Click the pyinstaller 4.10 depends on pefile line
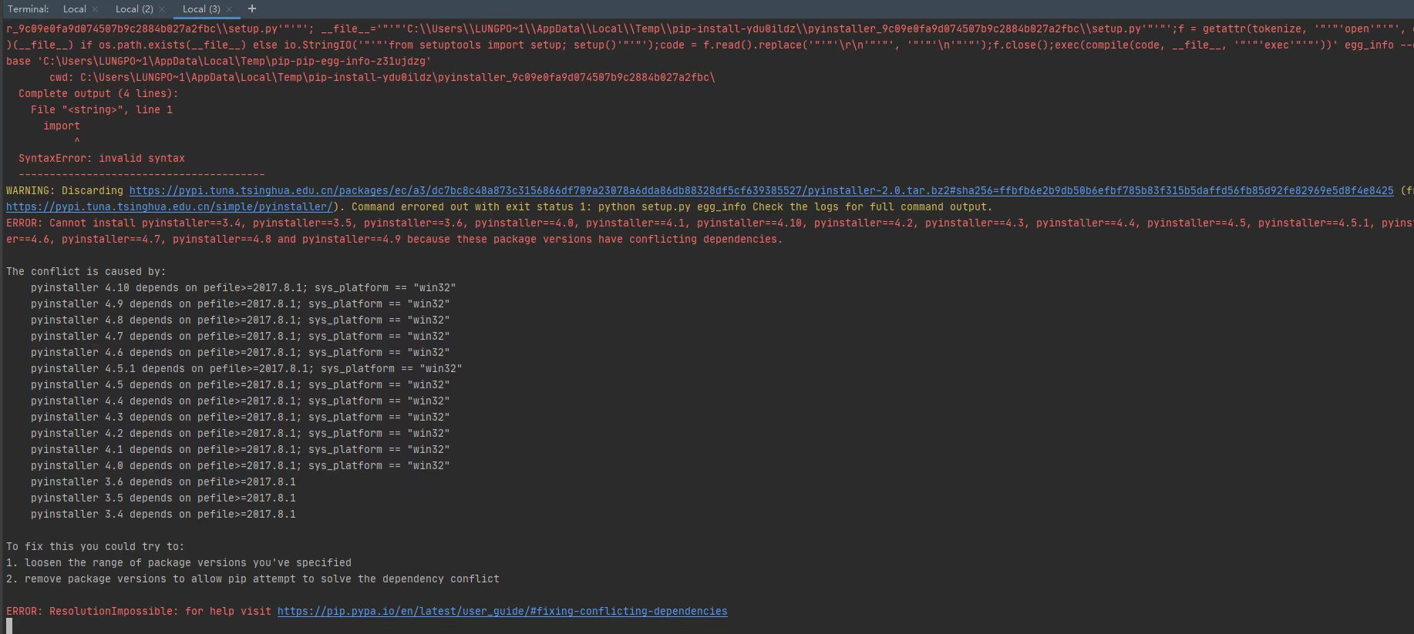1414x634 pixels. (x=244, y=287)
